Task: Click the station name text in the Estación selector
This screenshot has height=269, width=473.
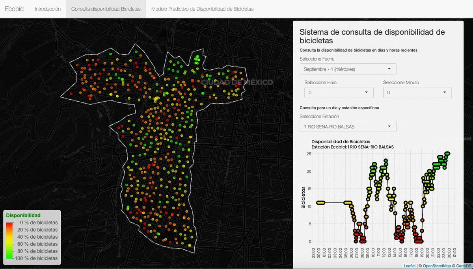Action: (x=329, y=126)
